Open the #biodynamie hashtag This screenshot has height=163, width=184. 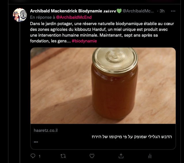click(x=84, y=41)
